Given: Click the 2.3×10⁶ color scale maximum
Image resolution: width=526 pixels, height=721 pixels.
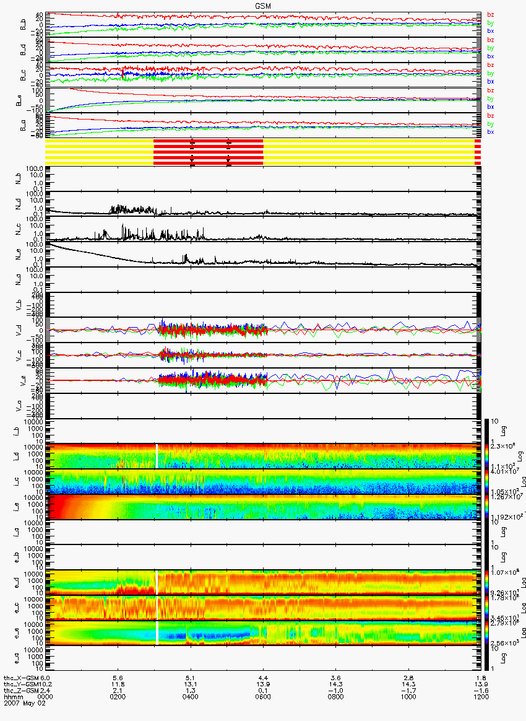Looking at the screenshot, I should click(502, 446).
